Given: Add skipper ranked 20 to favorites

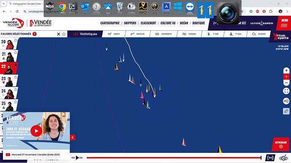Looking at the screenshot, I should point(16,40).
